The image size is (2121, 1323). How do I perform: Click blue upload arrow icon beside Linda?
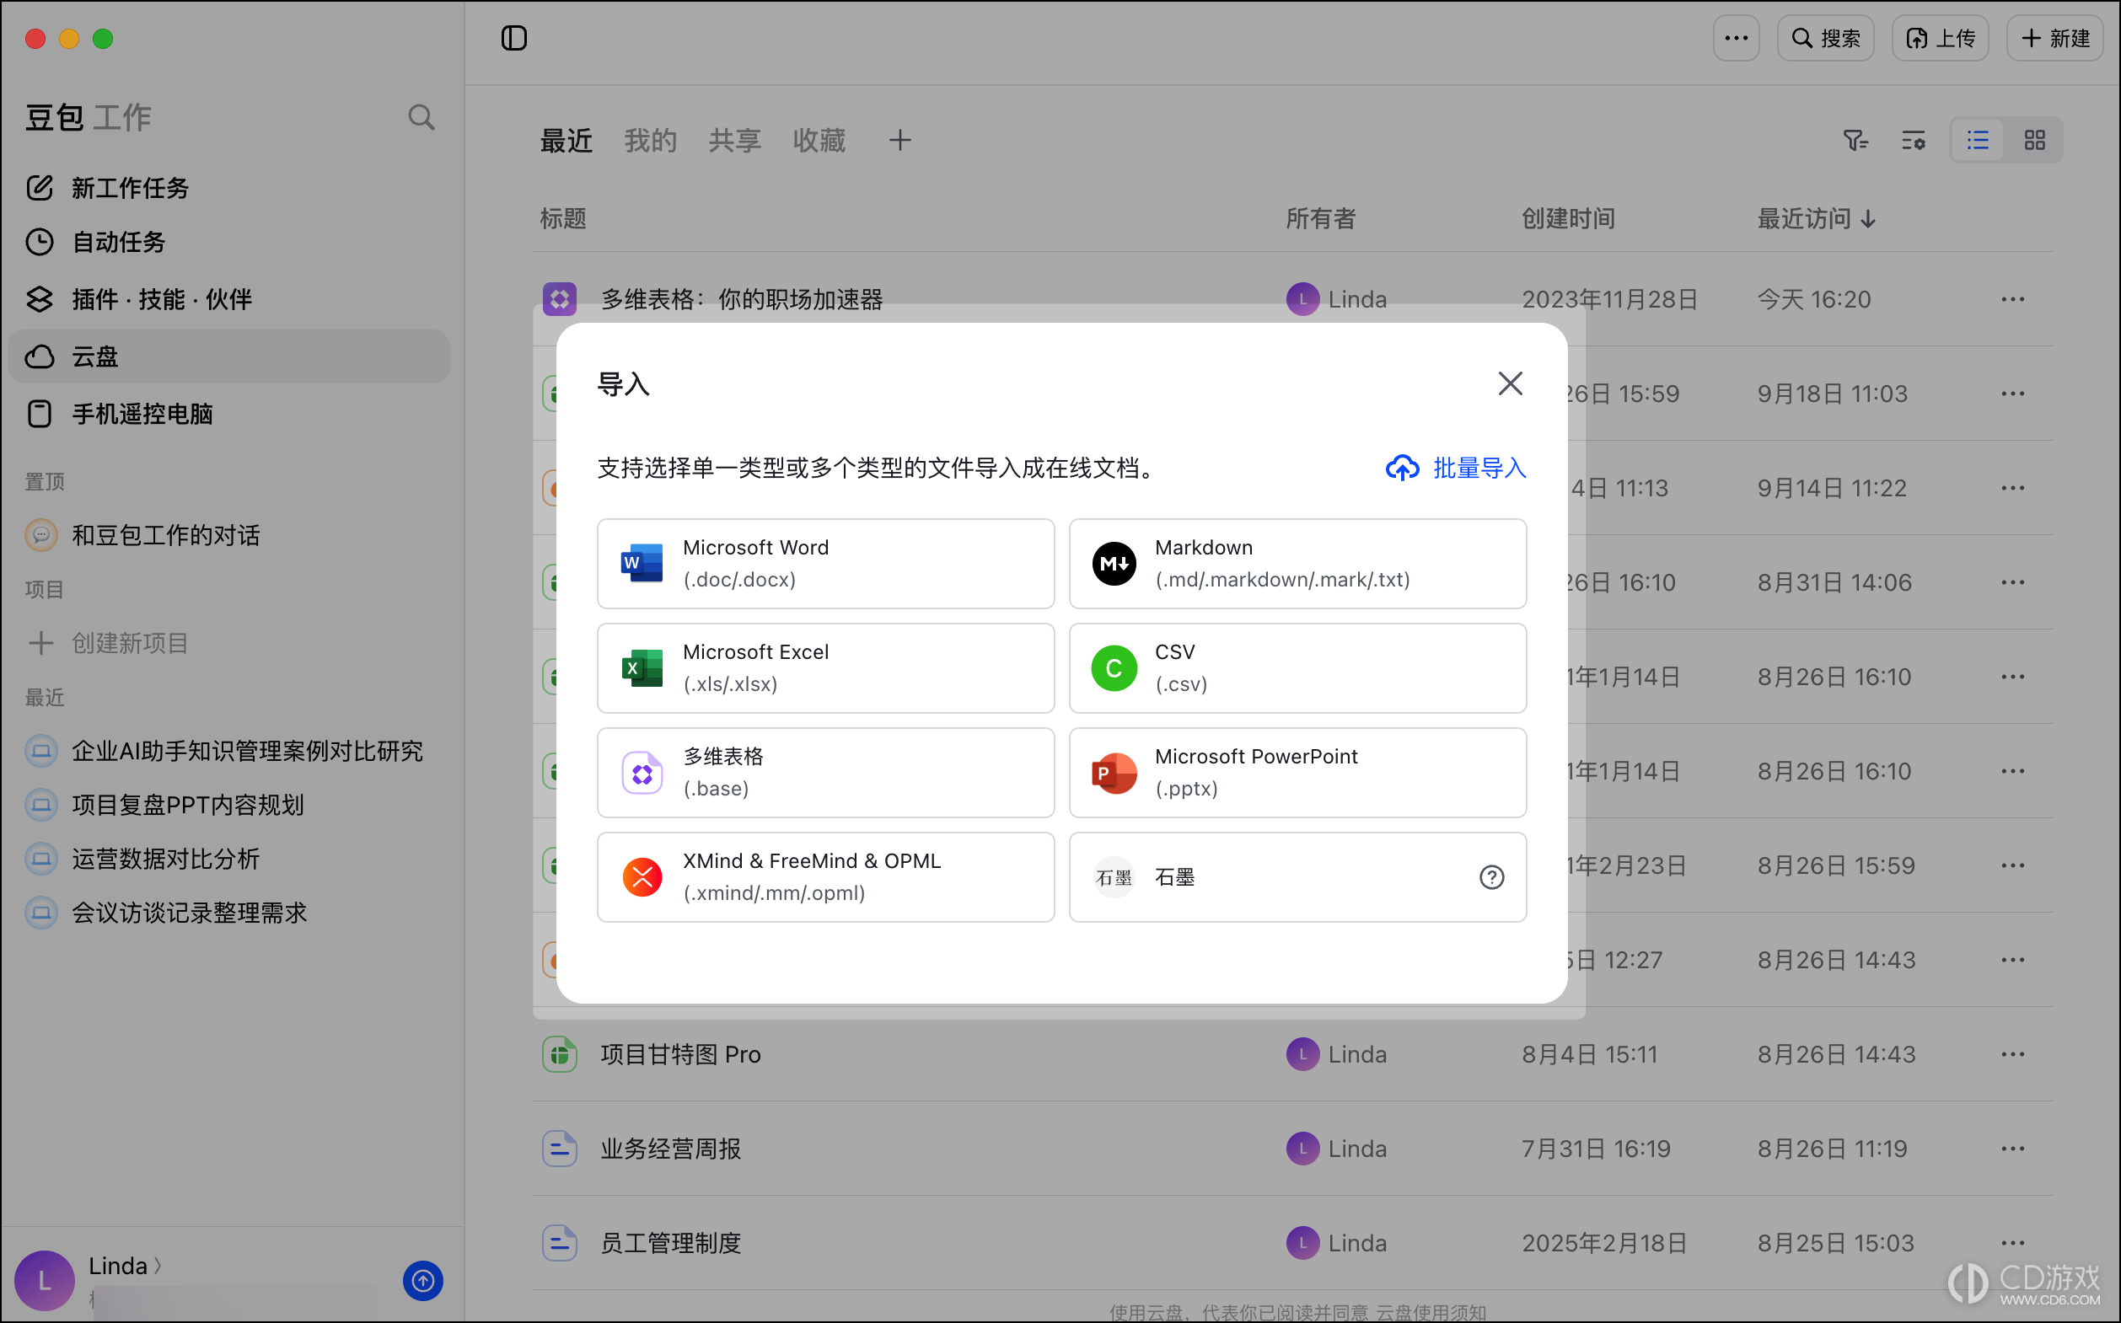[x=423, y=1281]
